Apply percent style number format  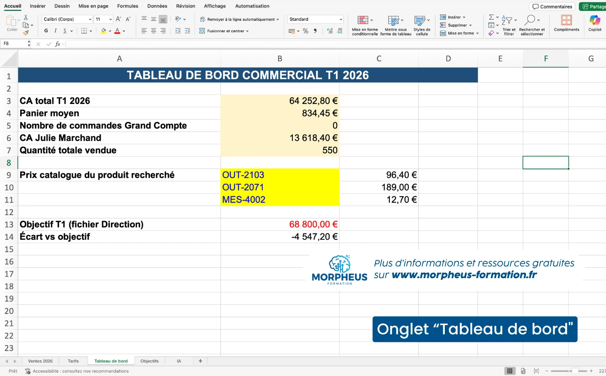(x=305, y=31)
